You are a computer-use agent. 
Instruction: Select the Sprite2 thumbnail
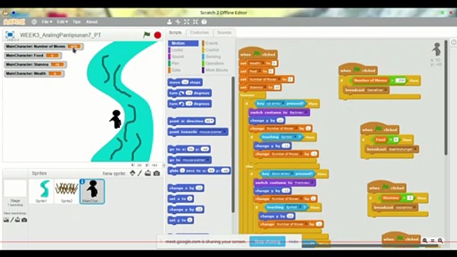(67, 191)
